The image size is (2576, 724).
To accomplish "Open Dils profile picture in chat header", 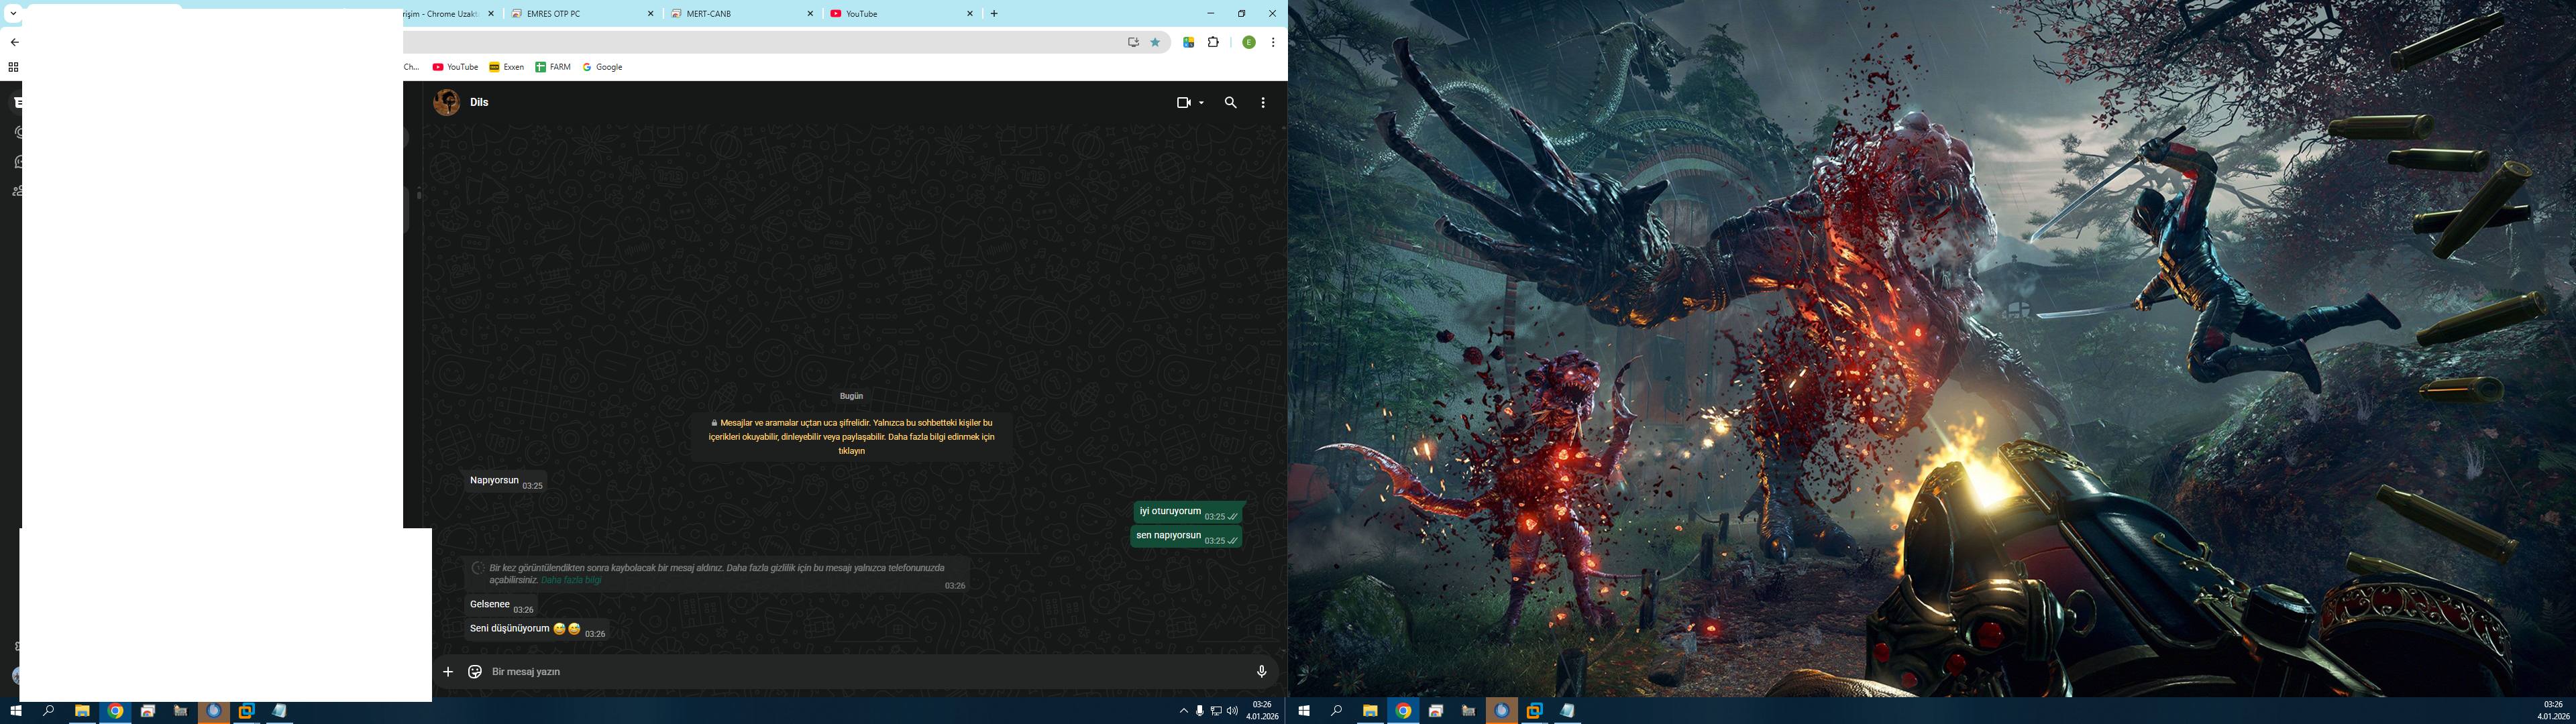I will pos(446,102).
